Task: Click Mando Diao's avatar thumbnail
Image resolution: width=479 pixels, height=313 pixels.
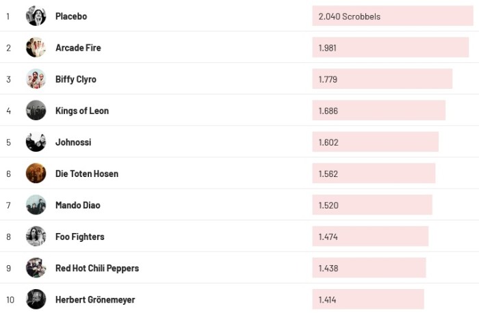Action: 36,204
